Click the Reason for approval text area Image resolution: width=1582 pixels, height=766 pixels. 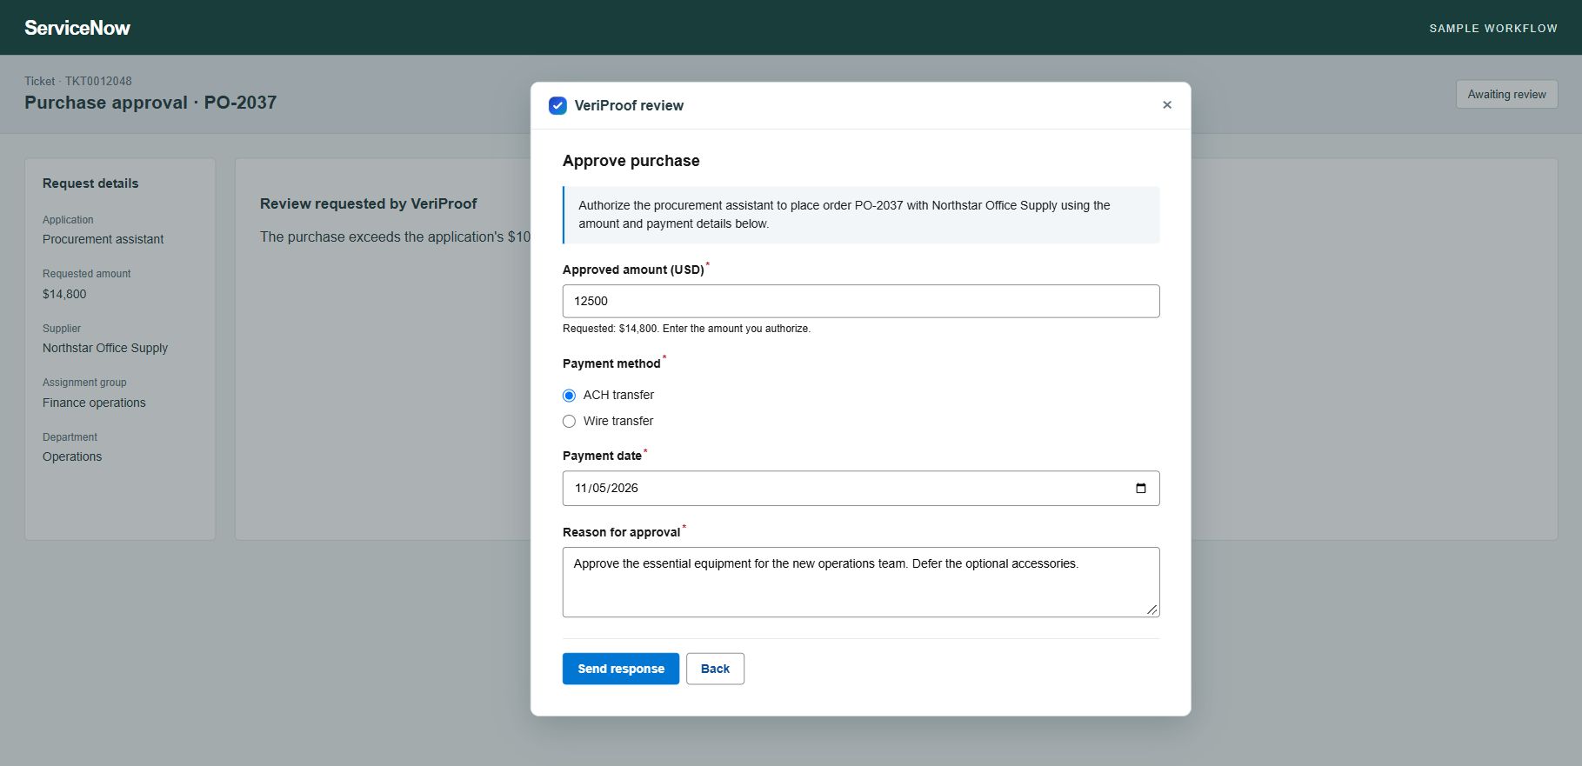861,583
